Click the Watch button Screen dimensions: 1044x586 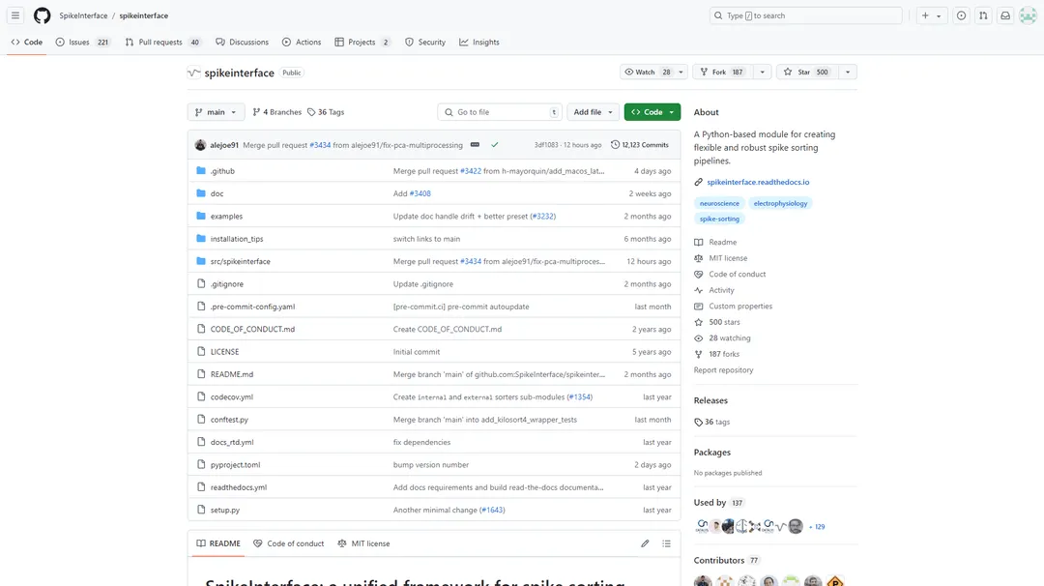[647, 72]
